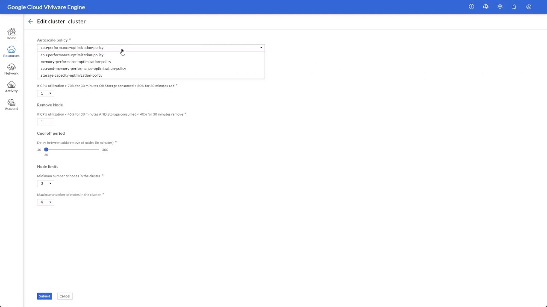Open the Account sidebar section
Screen dimensions: 547x307
tap(11, 104)
